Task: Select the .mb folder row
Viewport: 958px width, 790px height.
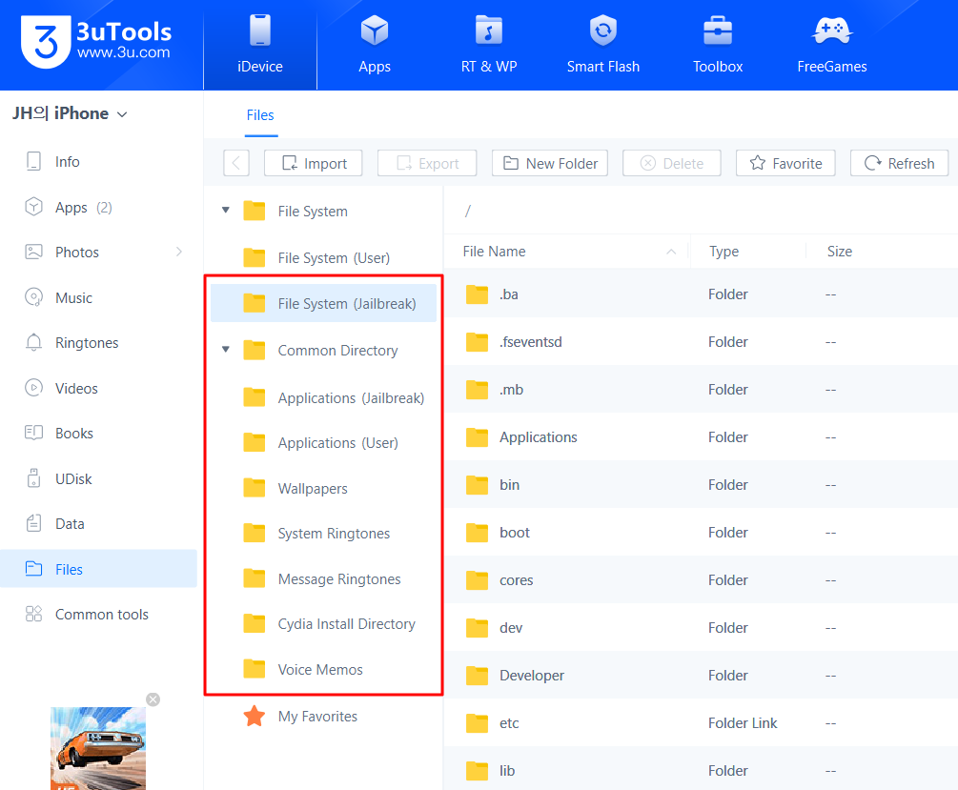Action: [701, 389]
